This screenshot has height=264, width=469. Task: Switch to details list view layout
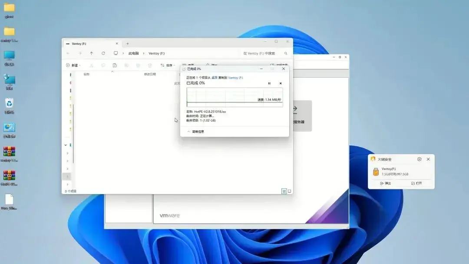(x=284, y=191)
